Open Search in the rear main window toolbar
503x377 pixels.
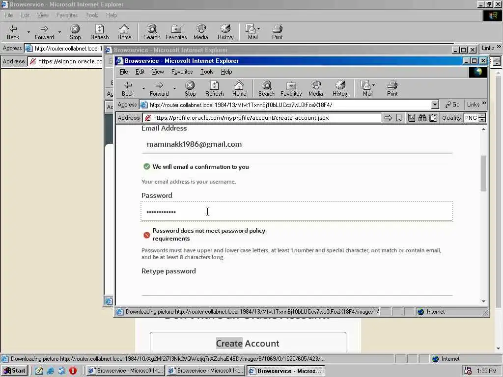point(152,32)
